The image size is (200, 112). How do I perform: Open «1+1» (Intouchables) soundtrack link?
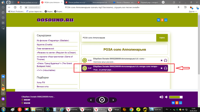(x=46, y=70)
